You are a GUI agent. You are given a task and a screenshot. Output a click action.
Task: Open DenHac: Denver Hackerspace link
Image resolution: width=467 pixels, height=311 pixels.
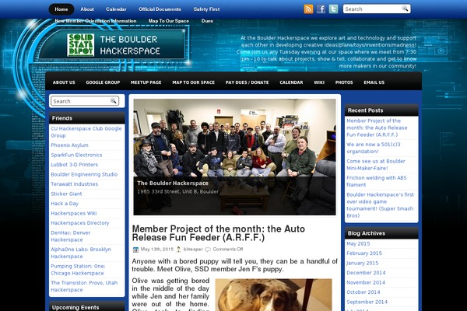pos(70,236)
